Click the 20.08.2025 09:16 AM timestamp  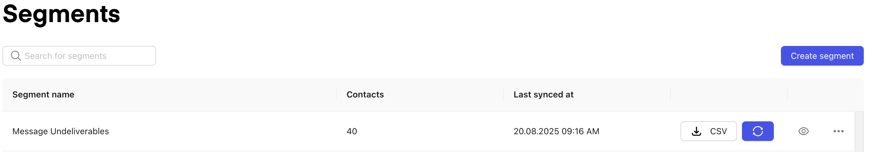[556, 131]
